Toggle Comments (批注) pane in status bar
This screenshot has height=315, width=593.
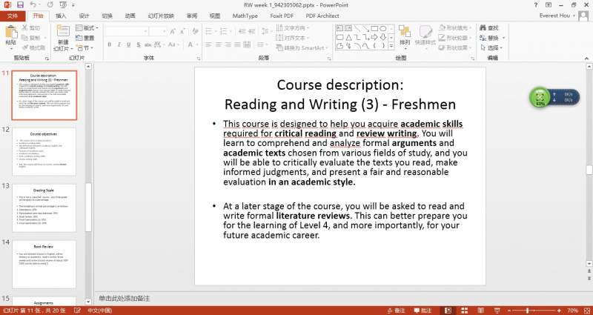423,311
